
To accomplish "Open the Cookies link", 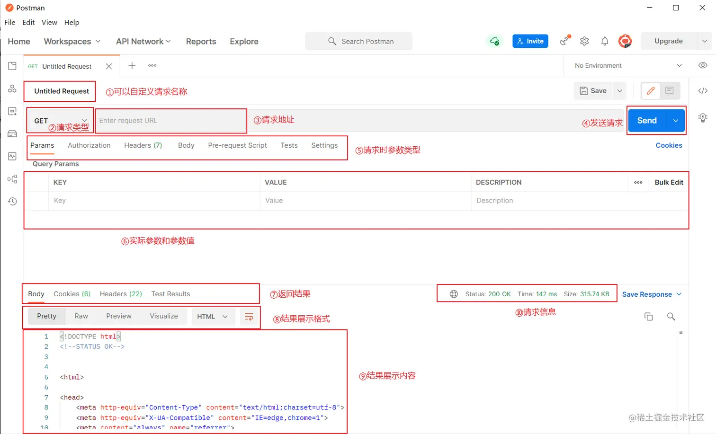I will pos(669,145).
